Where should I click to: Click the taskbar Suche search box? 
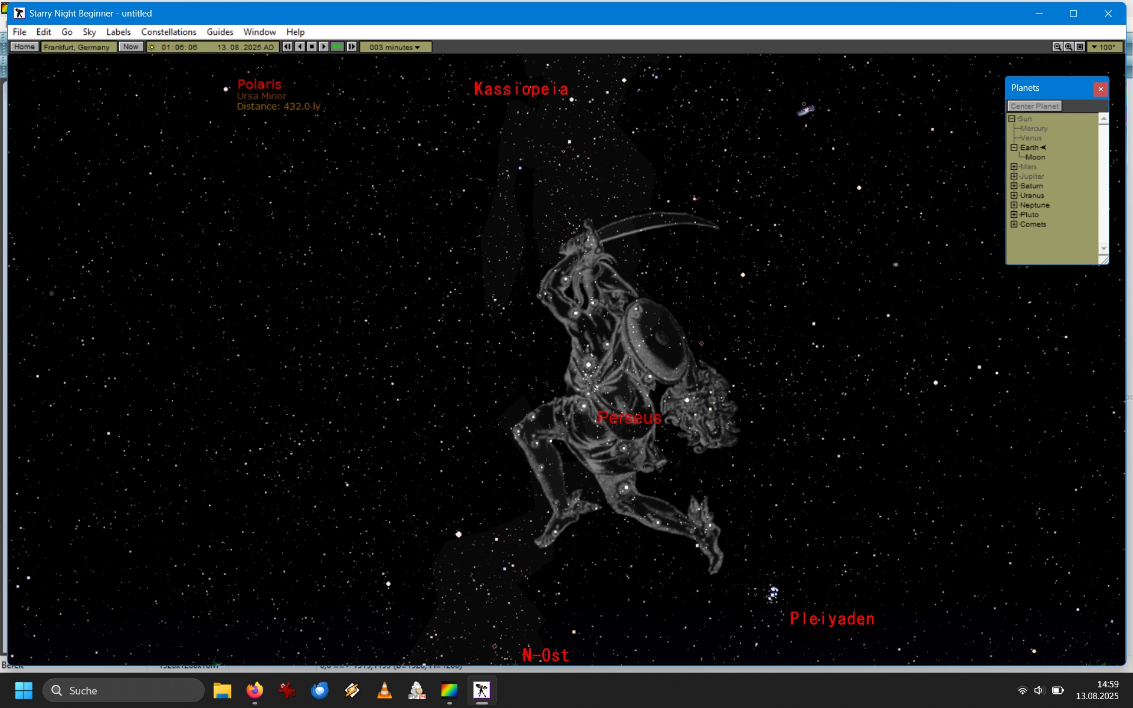123,690
